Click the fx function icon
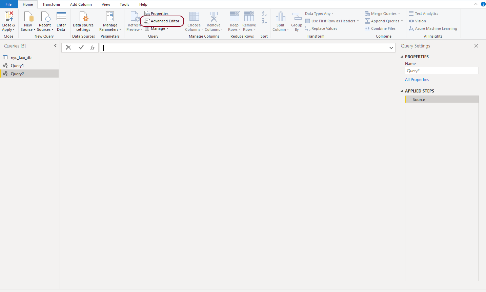The height and width of the screenshot is (292, 486). pos(92,48)
